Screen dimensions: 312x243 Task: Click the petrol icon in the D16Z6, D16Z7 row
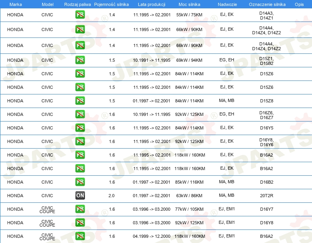pos(80,114)
